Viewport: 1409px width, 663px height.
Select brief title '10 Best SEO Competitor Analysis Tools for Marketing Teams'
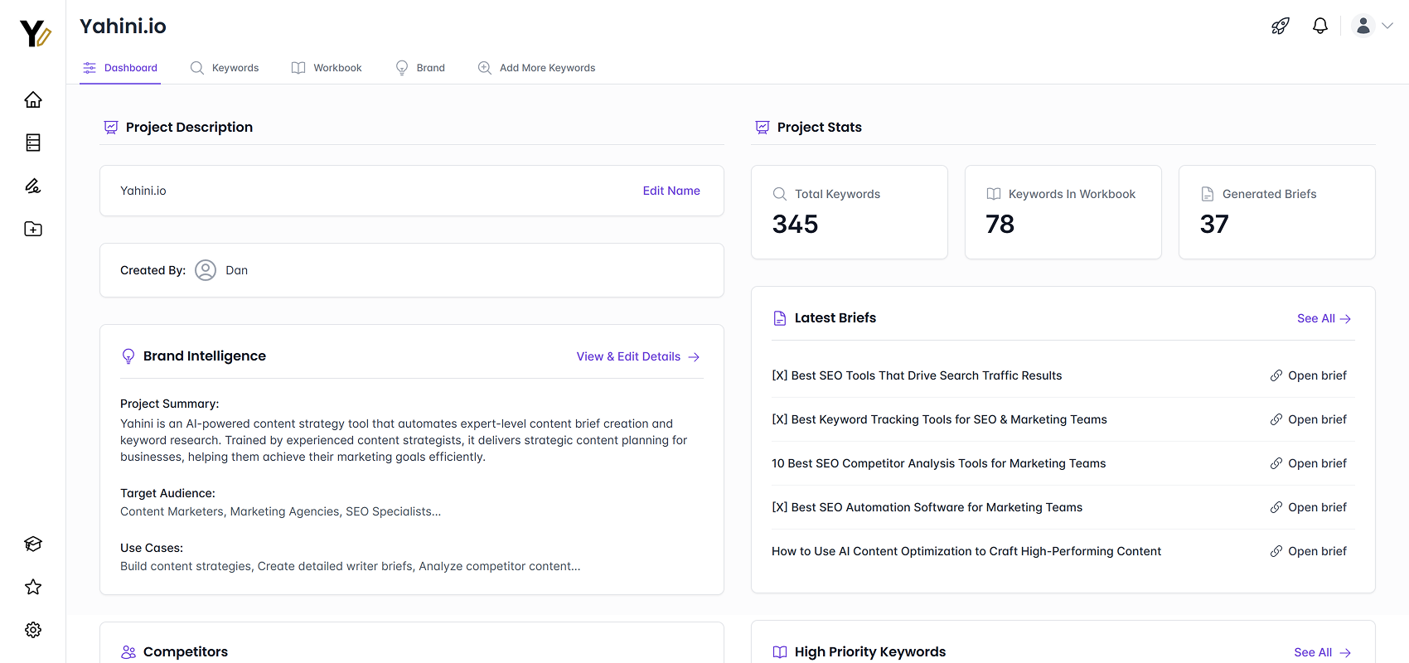click(x=938, y=463)
